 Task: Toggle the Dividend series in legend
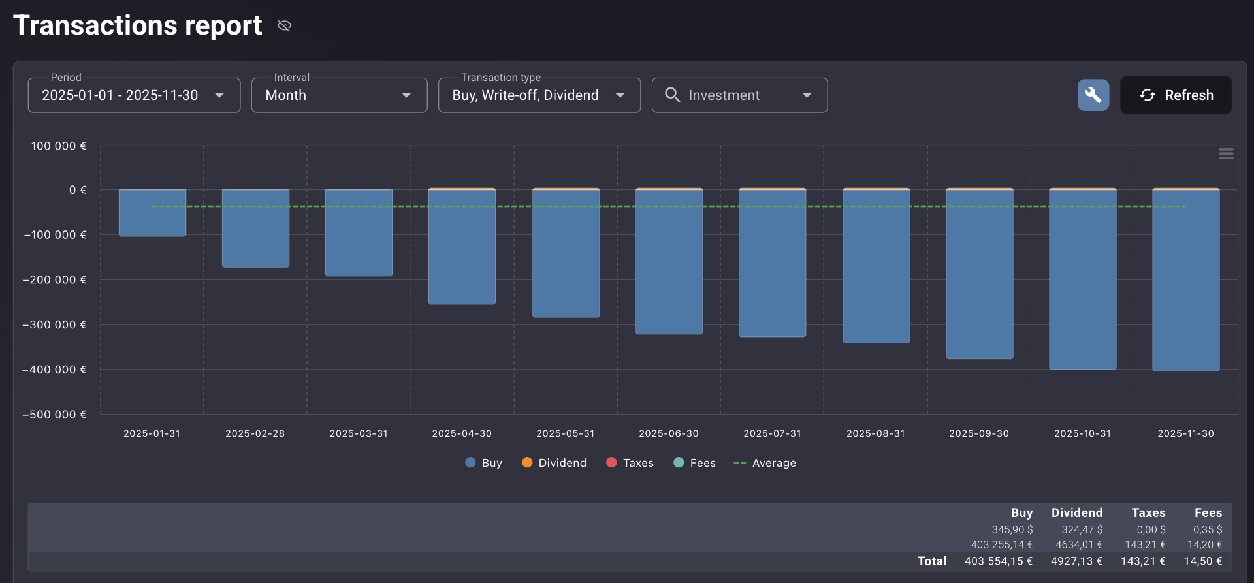pos(555,463)
